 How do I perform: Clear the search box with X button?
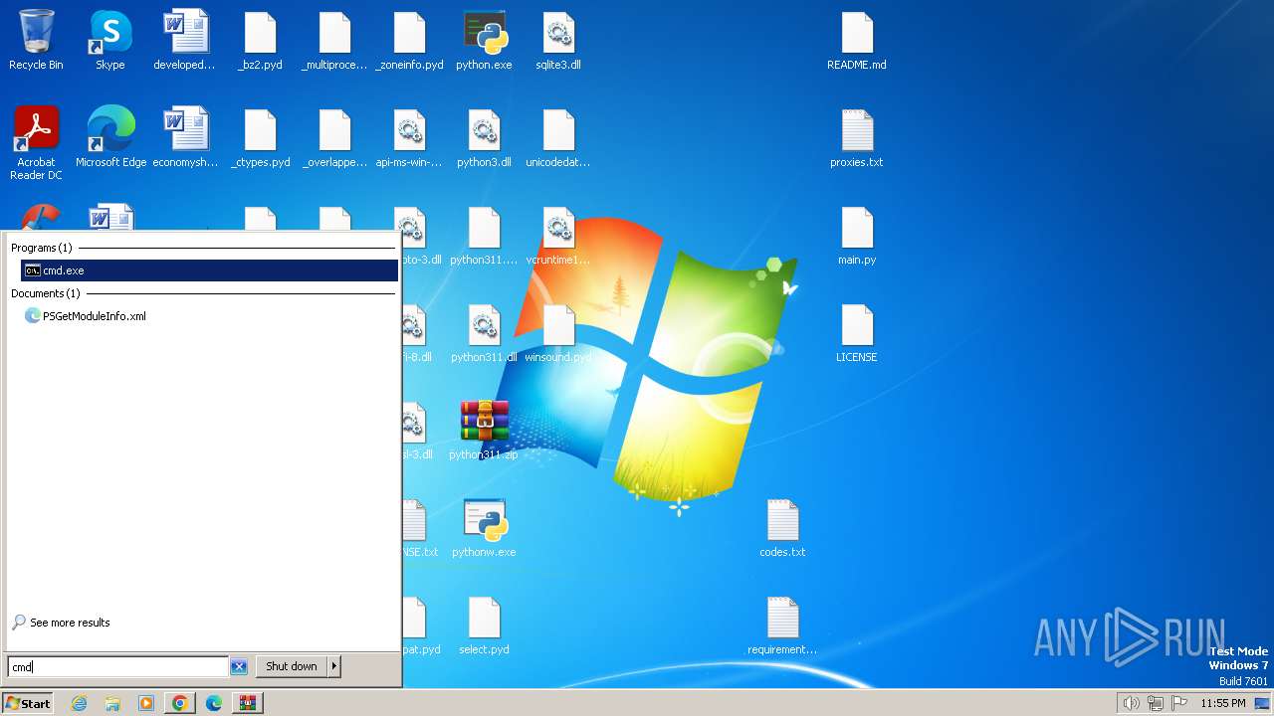[x=239, y=667]
